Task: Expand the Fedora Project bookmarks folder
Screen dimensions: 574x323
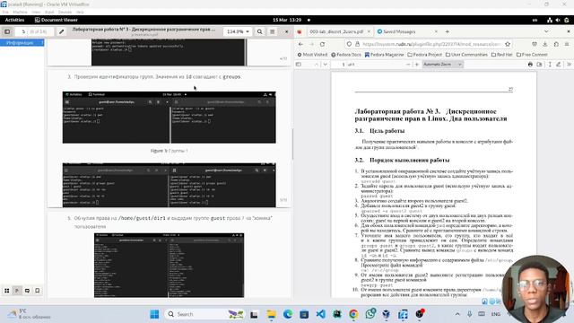Action: pos(424,55)
